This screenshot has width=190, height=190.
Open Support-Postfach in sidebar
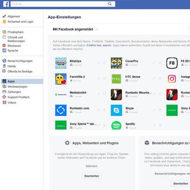point(19,97)
